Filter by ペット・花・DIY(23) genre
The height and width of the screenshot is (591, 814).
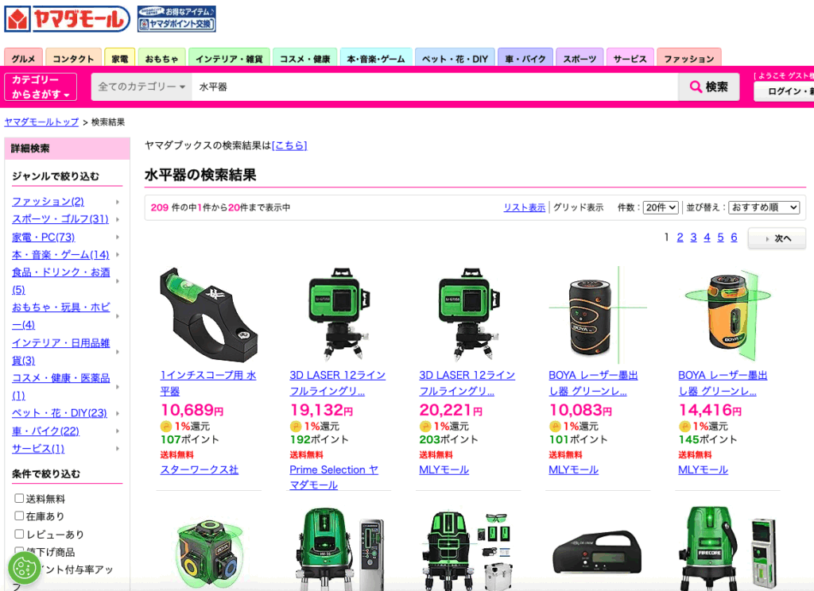59,413
